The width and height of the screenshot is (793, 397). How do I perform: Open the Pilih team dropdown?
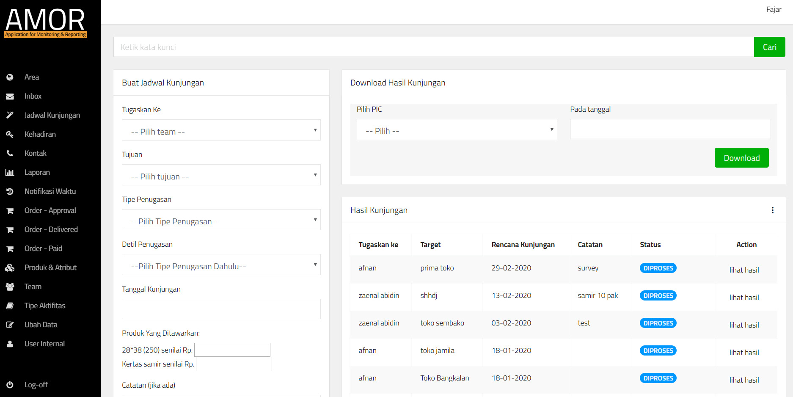click(221, 131)
